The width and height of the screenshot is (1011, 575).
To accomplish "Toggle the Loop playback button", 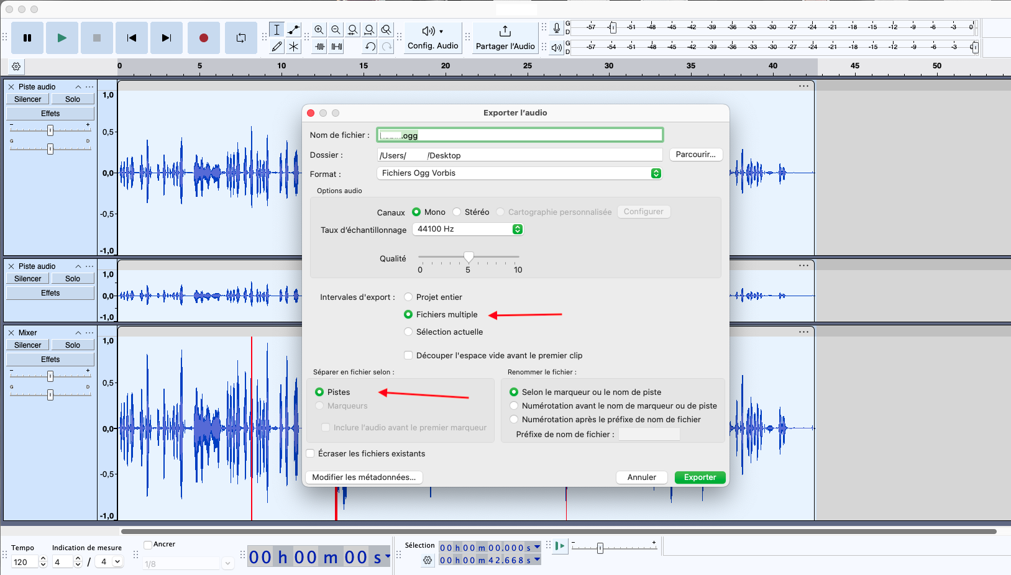I will [241, 38].
